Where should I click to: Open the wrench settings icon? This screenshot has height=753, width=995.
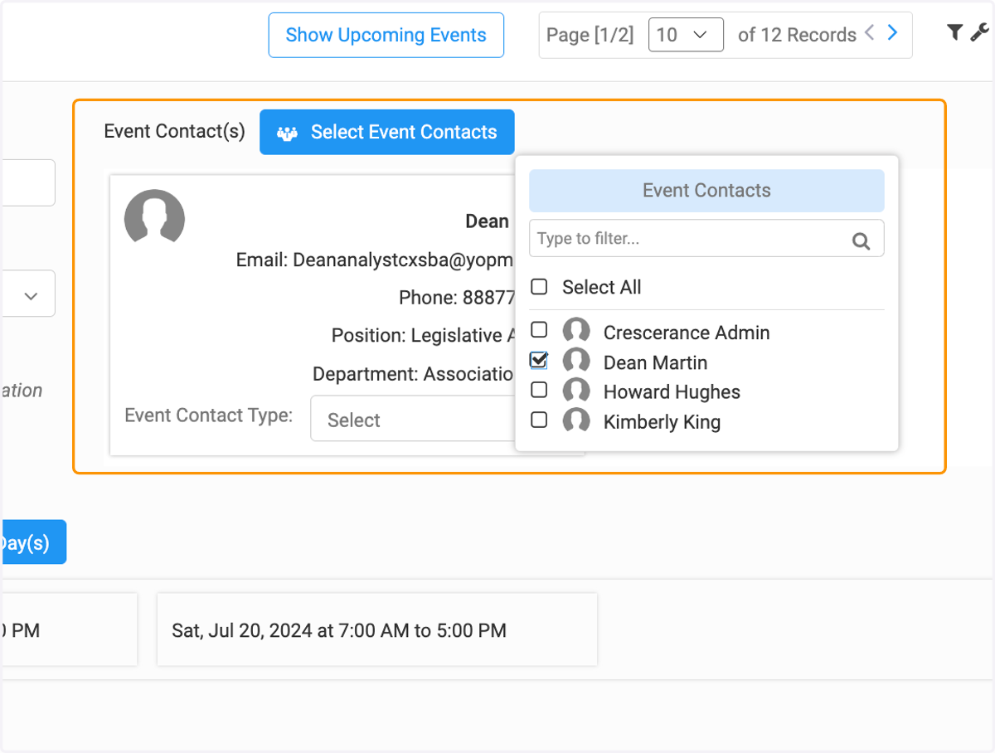pyautogui.click(x=979, y=32)
